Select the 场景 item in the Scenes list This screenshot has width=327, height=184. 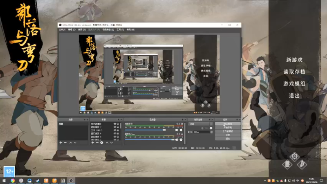tap(73, 124)
